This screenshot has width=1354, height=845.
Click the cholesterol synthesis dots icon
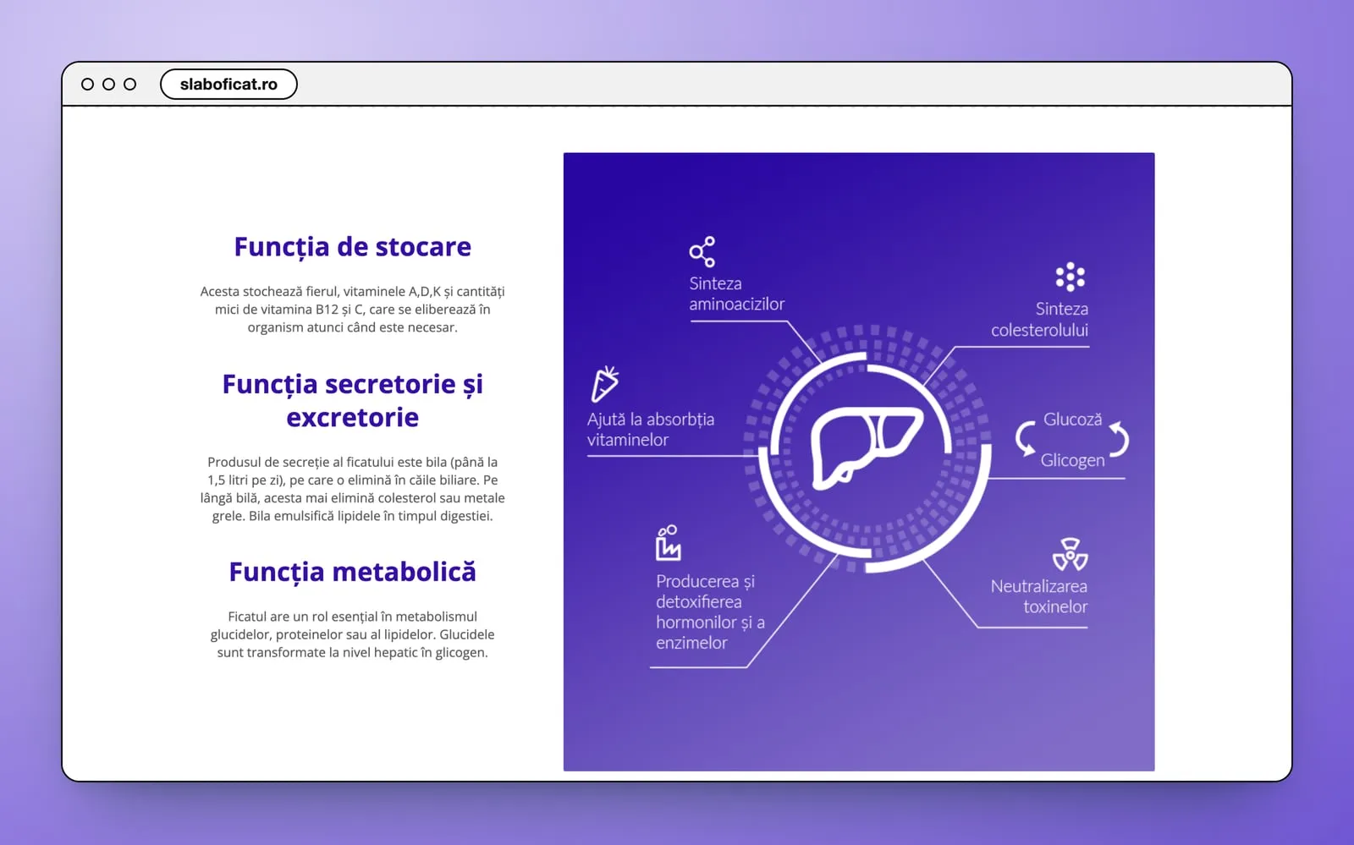pyautogui.click(x=1071, y=277)
